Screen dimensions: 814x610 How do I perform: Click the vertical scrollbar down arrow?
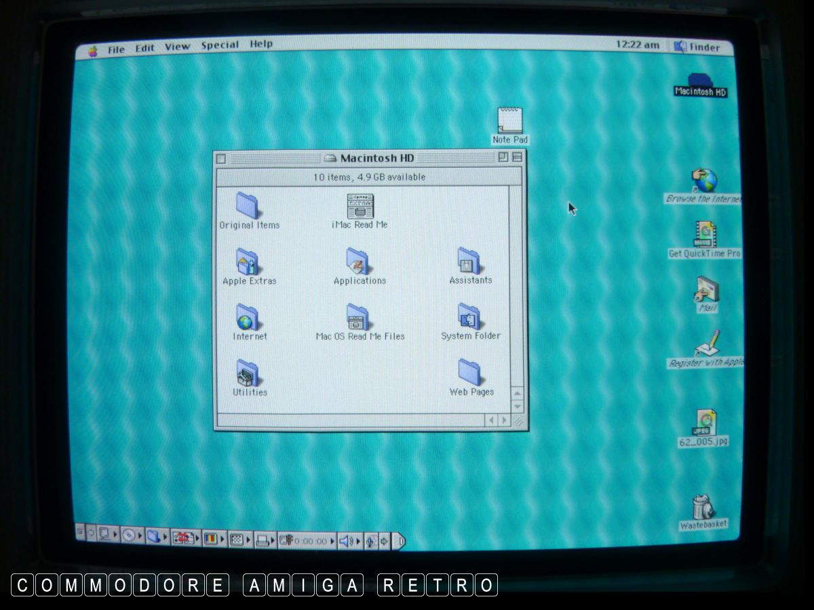click(x=517, y=406)
